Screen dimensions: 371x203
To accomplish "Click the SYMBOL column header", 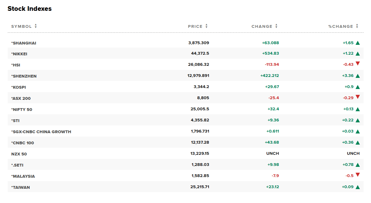I will tap(21, 26).
